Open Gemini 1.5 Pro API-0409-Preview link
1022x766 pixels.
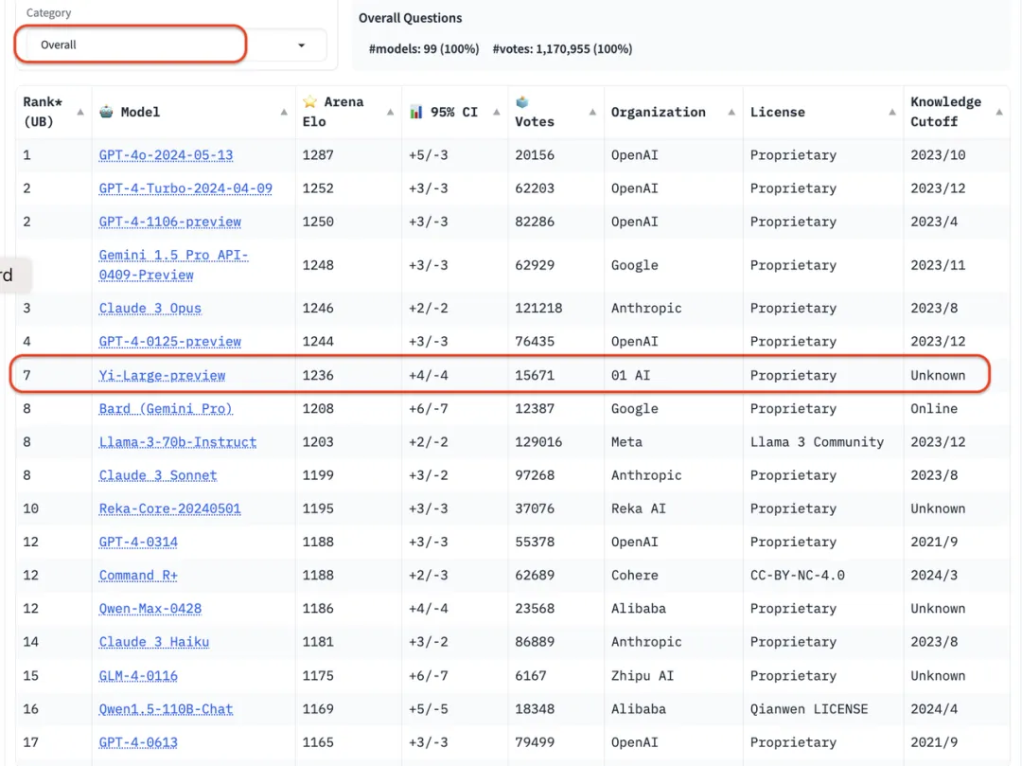click(173, 265)
